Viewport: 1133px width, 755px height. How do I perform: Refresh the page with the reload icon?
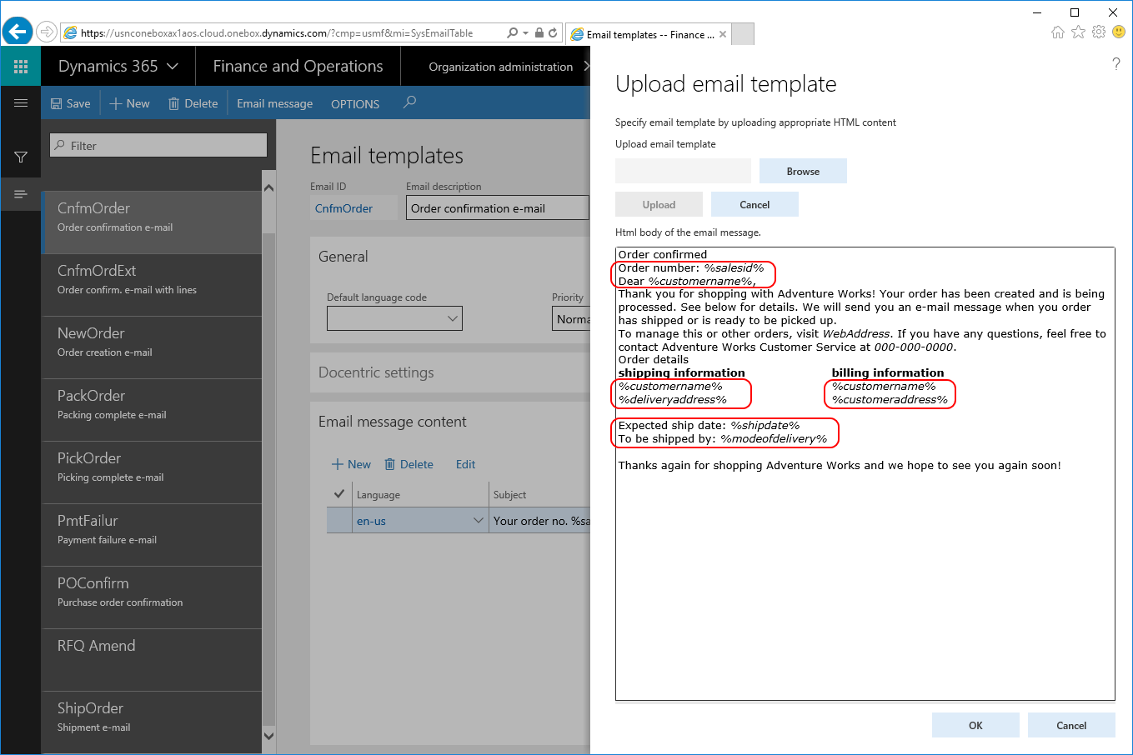553,33
